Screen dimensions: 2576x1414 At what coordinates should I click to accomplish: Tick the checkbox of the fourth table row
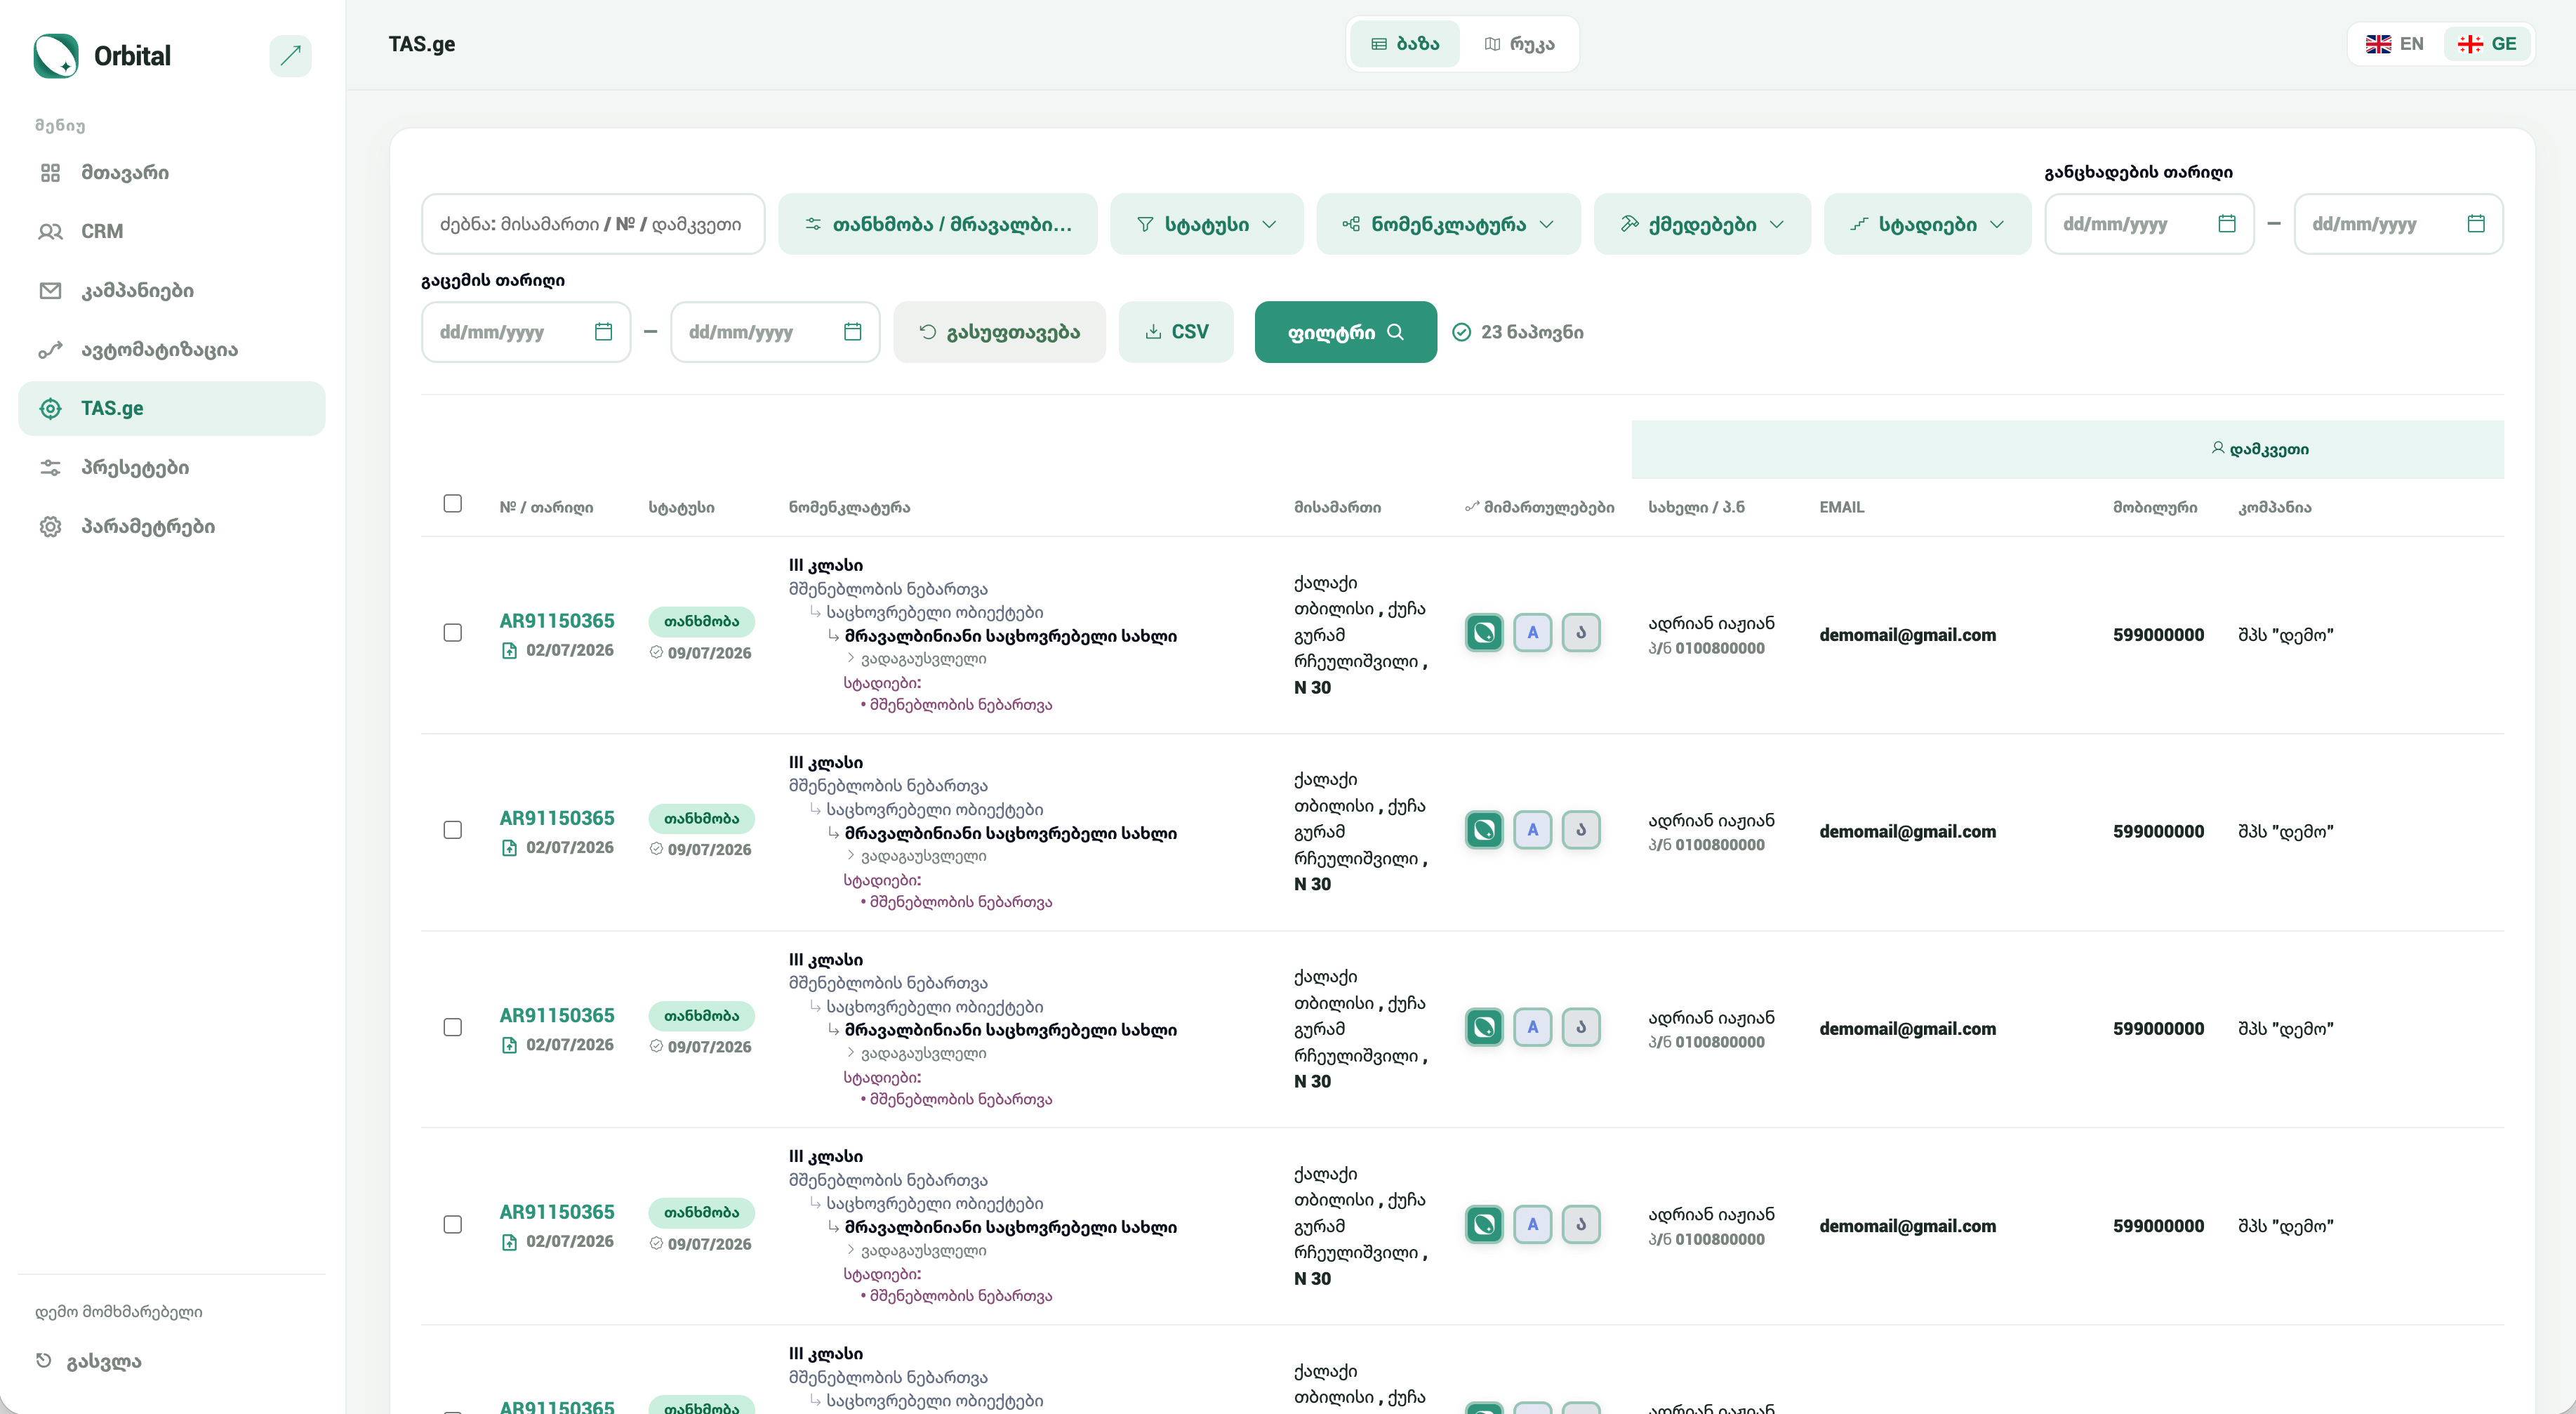(453, 1225)
